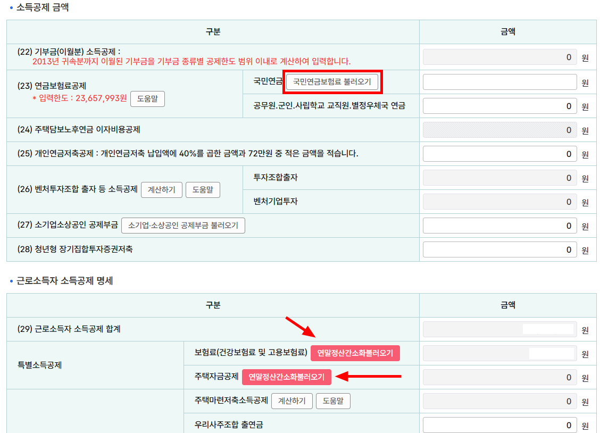Click the 주택자금공제 amount field
The height and width of the screenshot is (433, 600).
500,377
